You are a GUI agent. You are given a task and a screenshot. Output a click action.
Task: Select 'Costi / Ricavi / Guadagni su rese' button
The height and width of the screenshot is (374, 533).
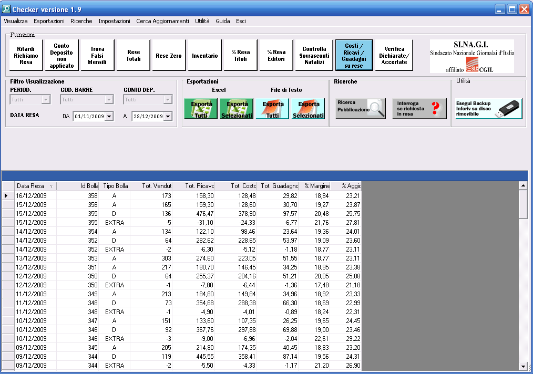(x=354, y=56)
